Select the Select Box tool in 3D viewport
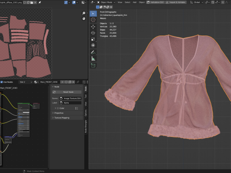231x173 pixels. pos(93,13)
